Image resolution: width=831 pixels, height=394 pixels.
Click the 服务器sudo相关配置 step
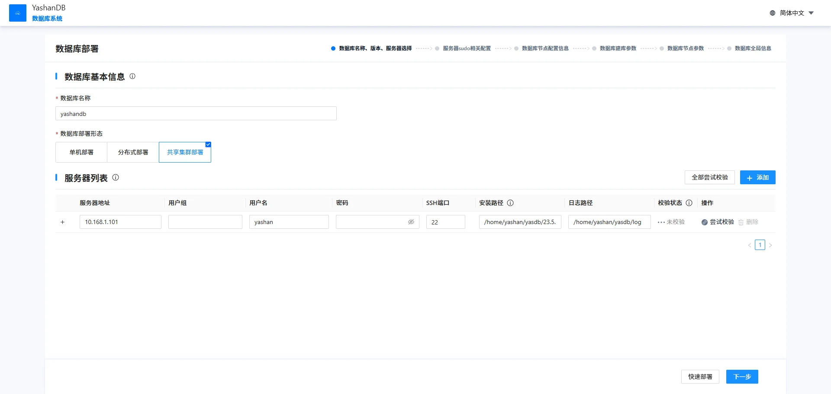tap(467, 48)
